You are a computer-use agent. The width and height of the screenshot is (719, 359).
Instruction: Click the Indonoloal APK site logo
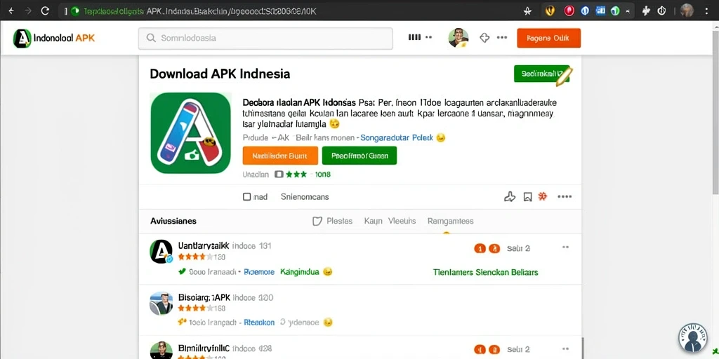coord(54,38)
